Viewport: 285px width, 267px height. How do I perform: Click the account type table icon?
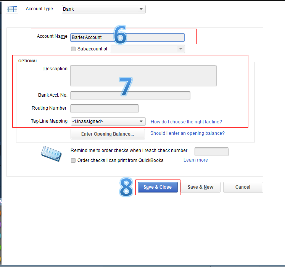(12, 9)
